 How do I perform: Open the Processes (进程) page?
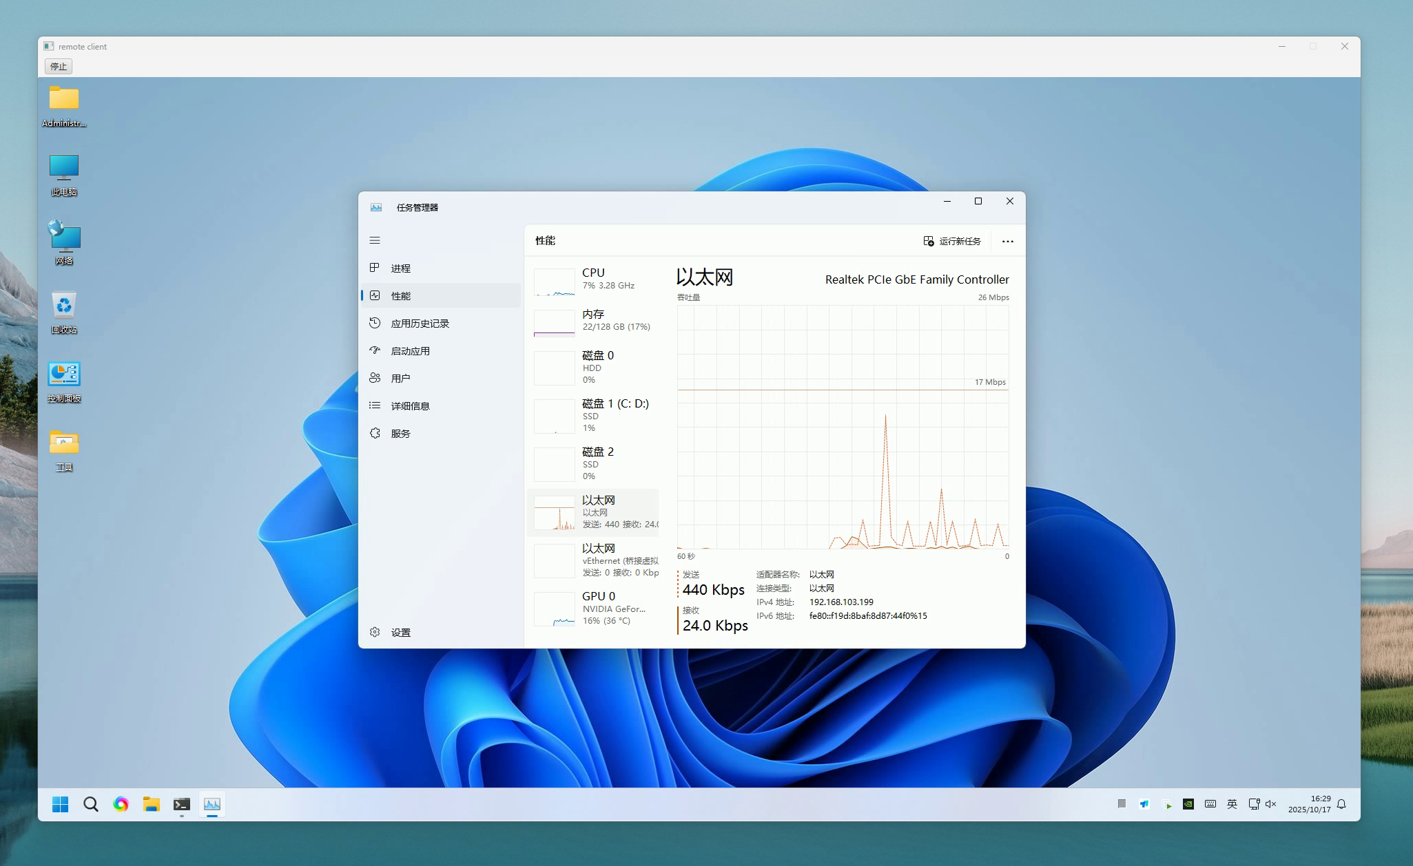coord(400,268)
